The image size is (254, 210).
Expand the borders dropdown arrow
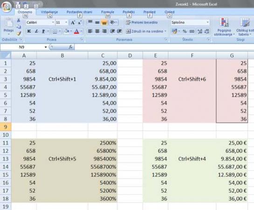(60, 31)
